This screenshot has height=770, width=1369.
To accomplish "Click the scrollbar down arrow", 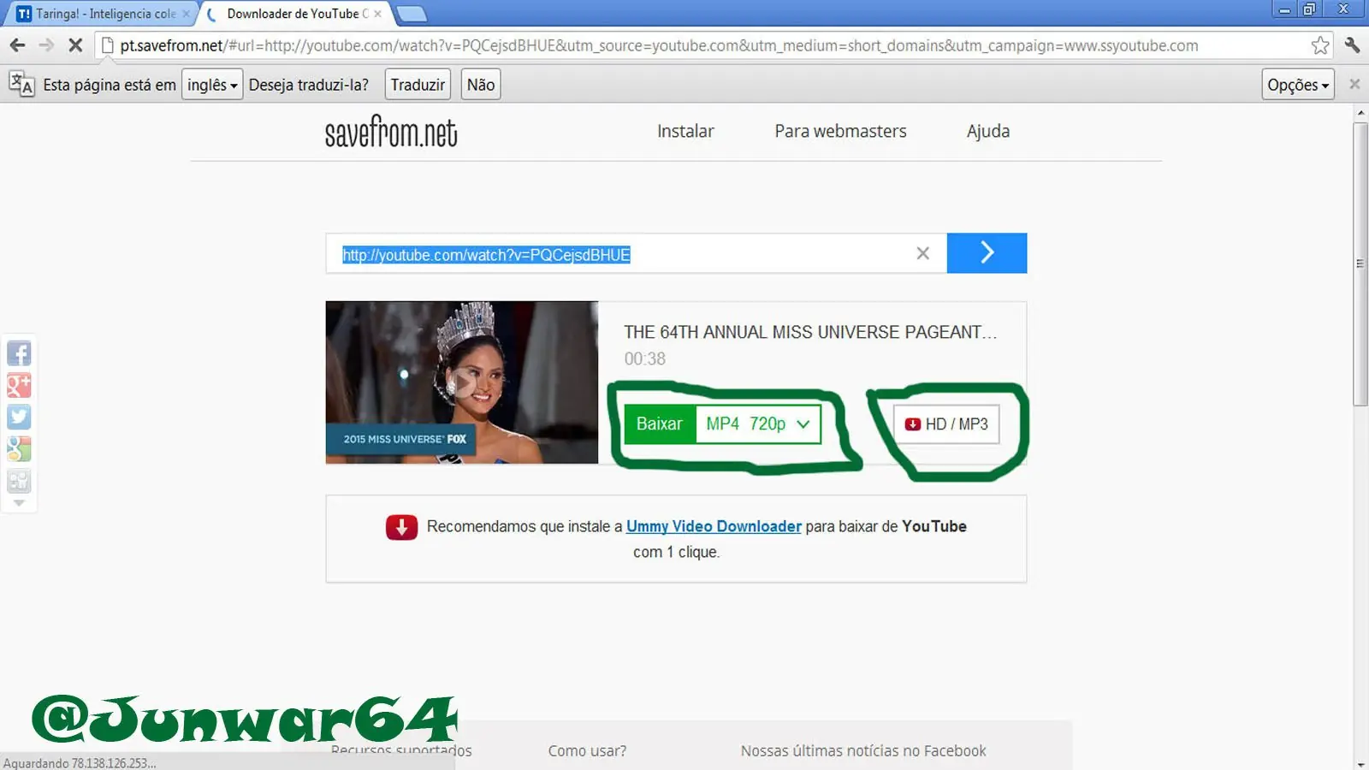I will pos(1360,764).
